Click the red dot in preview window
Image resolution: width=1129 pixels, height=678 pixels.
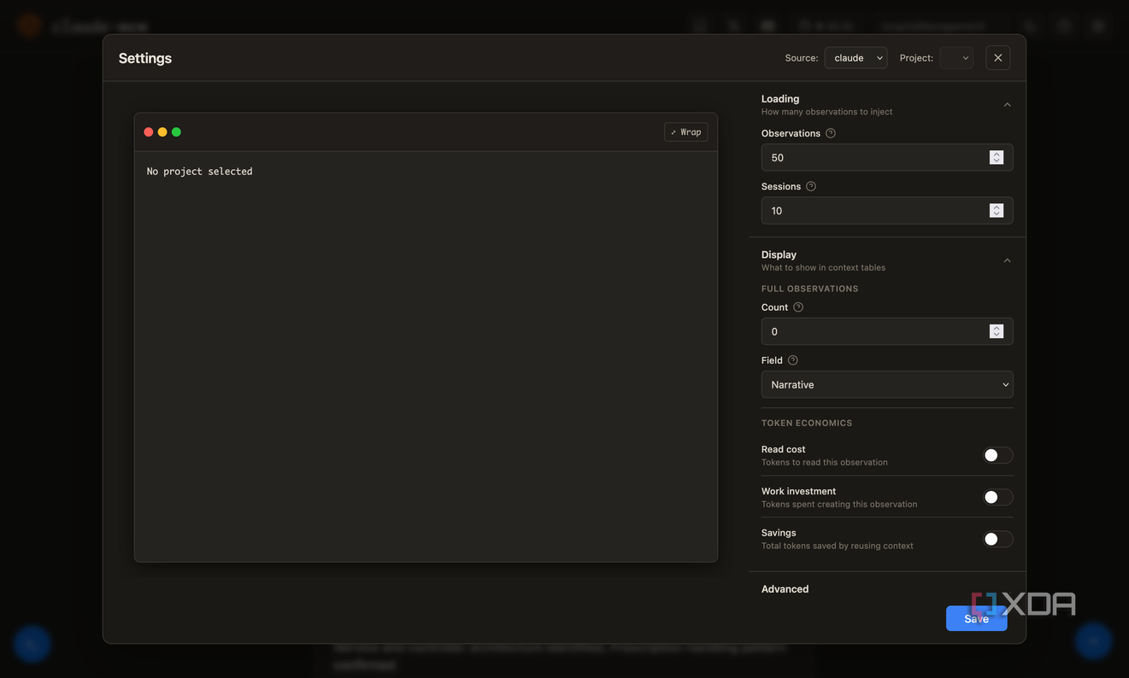pos(149,132)
